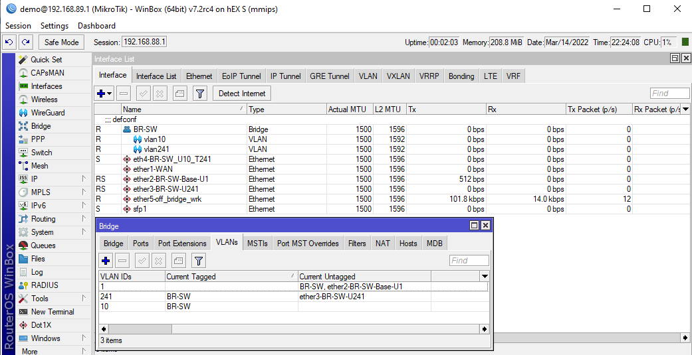This screenshot has width=692, height=355.
Task: Open Quick Set from sidebar
Action: (46, 60)
